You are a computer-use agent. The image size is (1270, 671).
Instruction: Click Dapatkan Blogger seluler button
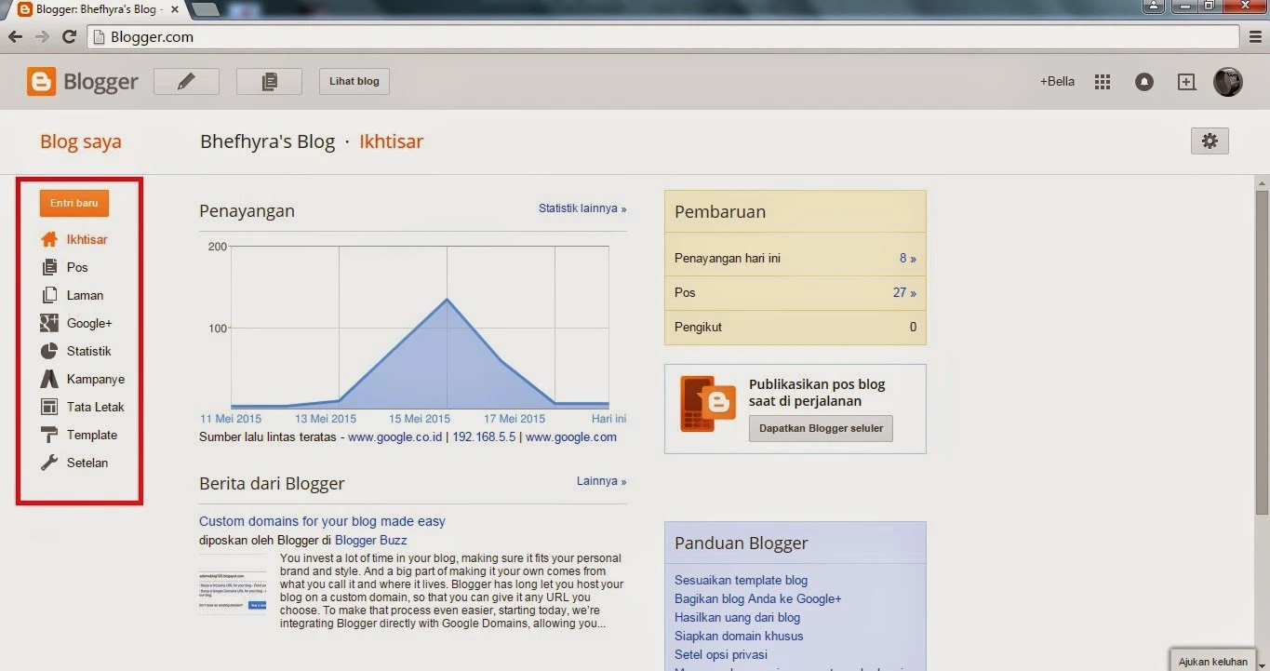(x=821, y=428)
